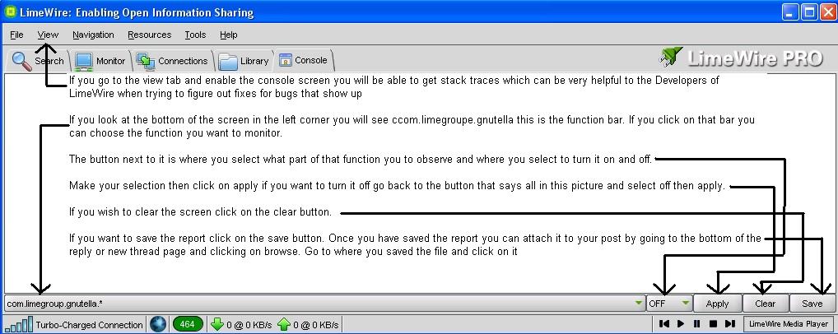Screen dimensions: 838x334
Task: Click the upload speed 0 @ 0 KB/s text
Action: [315, 325]
